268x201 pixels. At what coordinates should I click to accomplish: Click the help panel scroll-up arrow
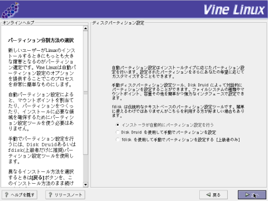85,28
